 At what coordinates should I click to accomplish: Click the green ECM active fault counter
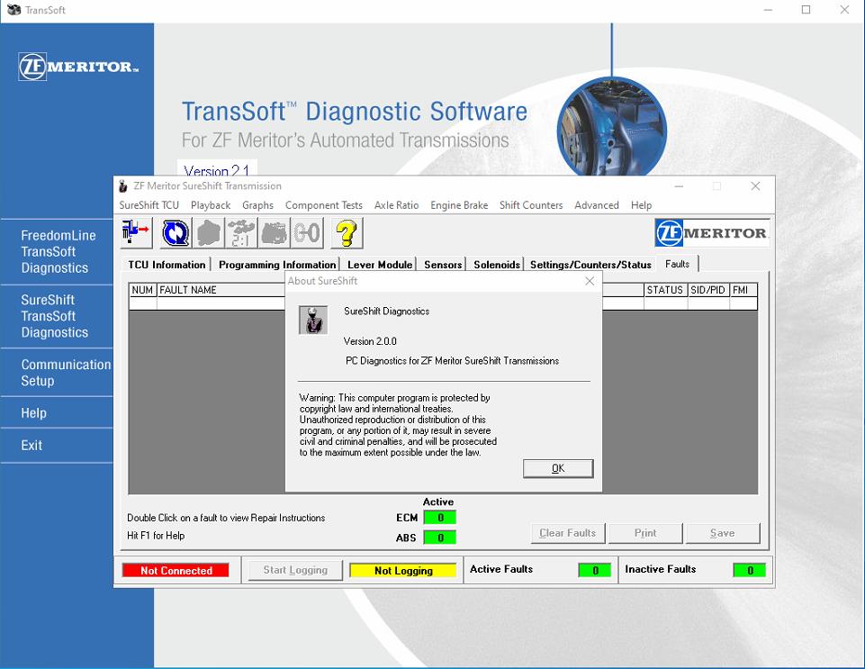point(438,517)
